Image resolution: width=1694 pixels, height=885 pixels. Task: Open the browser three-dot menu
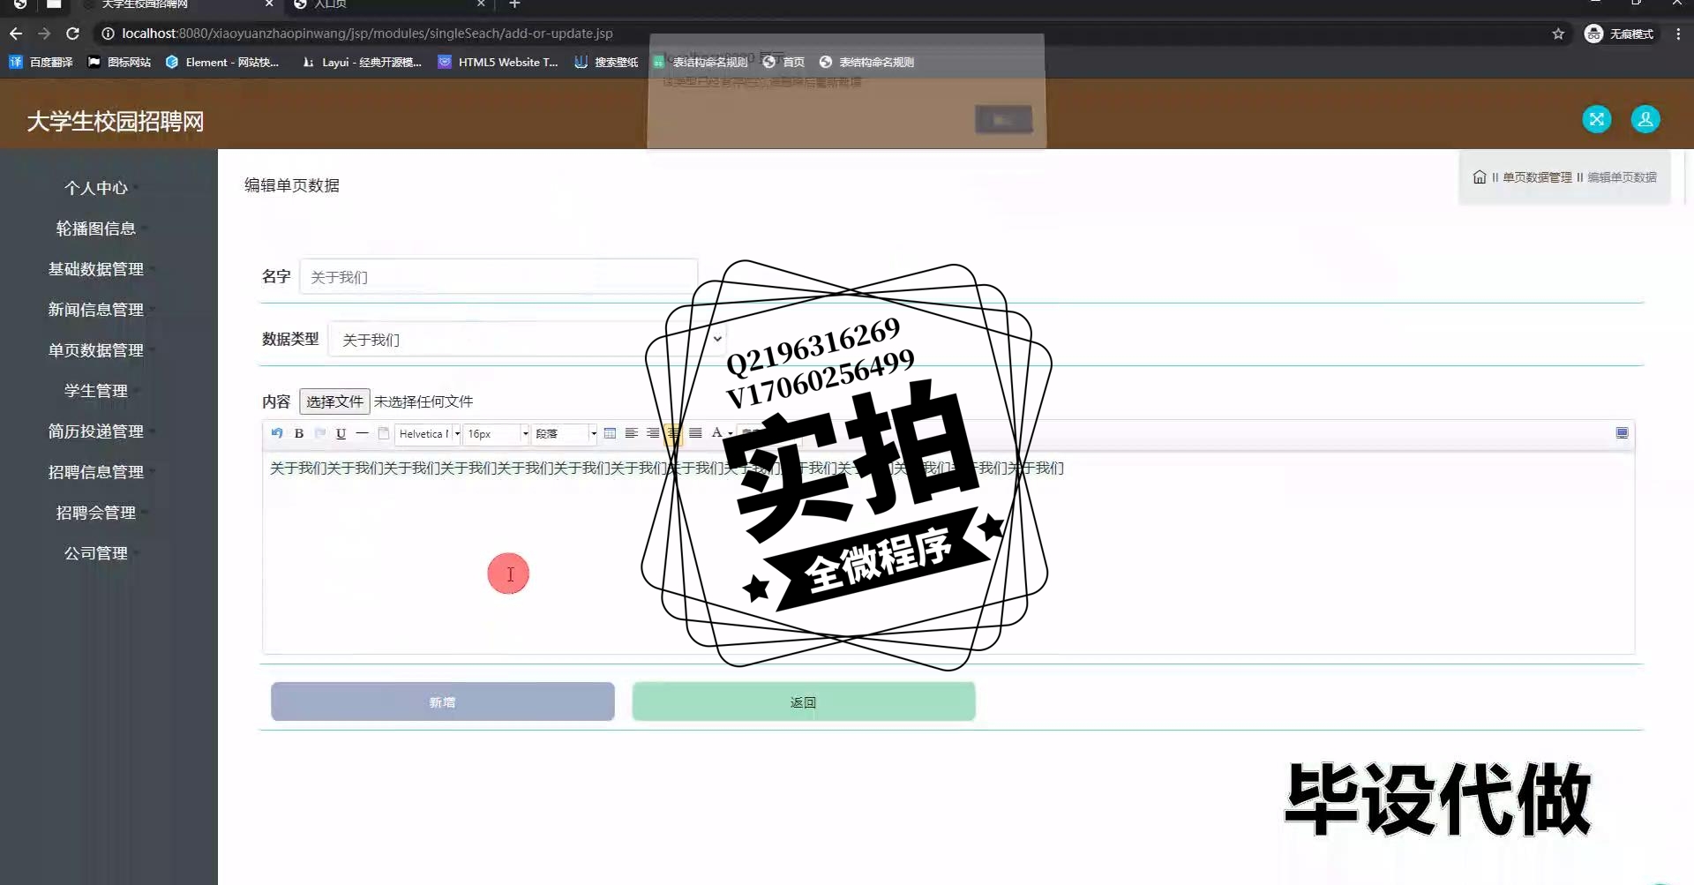[x=1678, y=34]
